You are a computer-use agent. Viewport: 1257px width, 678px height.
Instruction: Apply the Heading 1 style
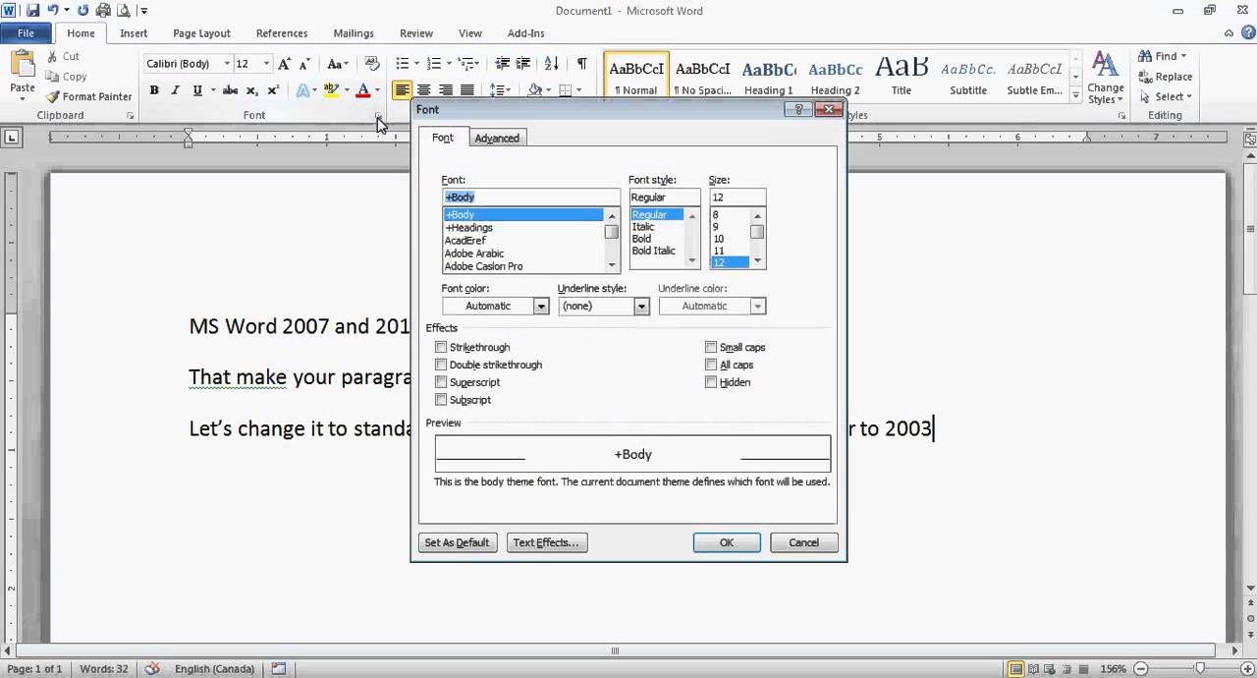pyautogui.click(x=769, y=77)
